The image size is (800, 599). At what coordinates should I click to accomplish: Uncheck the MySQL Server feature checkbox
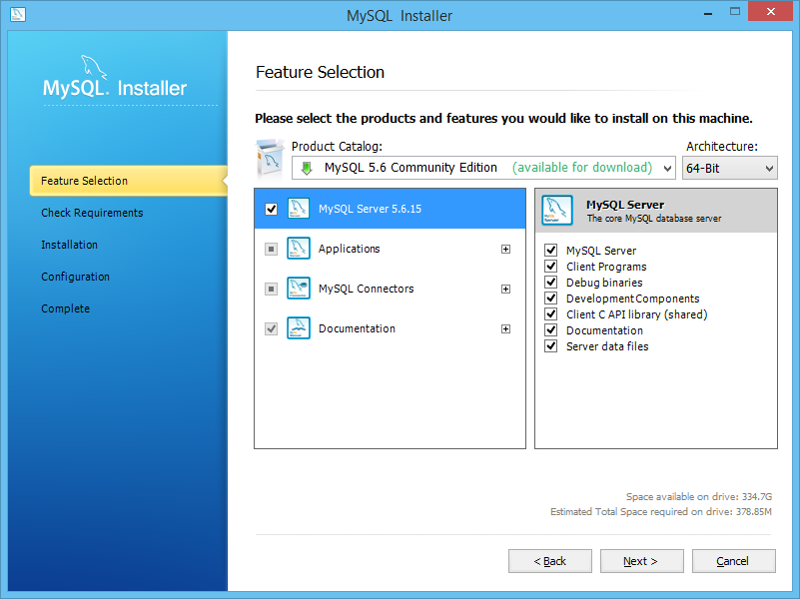click(x=550, y=250)
